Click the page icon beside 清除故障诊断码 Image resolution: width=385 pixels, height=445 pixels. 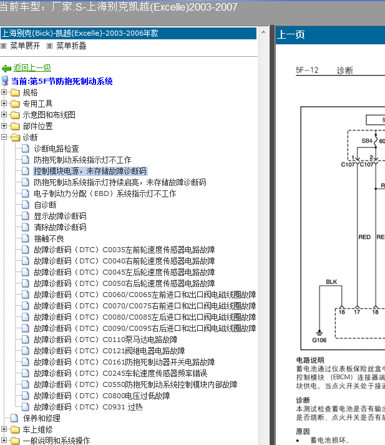click(x=26, y=227)
